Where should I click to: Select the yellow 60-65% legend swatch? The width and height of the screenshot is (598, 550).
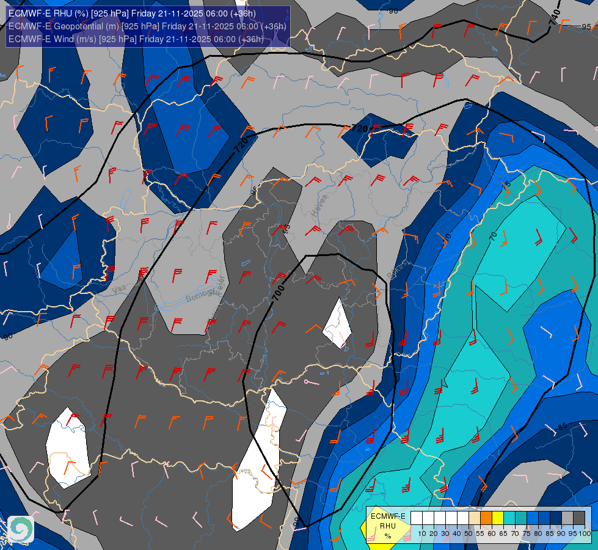[x=498, y=518]
